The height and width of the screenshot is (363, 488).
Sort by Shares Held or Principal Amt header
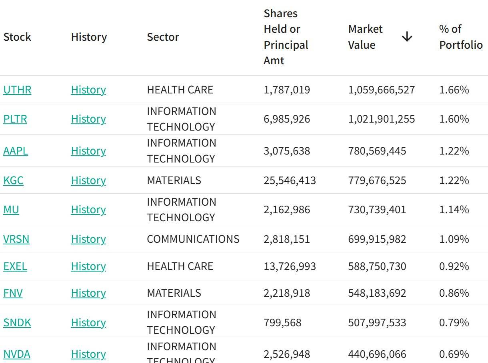286,37
